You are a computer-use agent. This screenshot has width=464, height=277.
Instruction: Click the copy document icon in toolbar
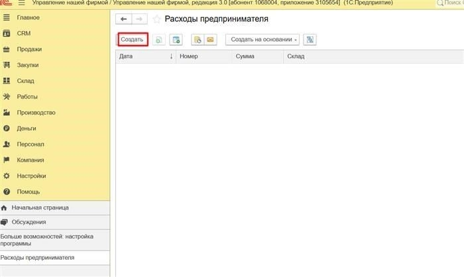(x=159, y=40)
